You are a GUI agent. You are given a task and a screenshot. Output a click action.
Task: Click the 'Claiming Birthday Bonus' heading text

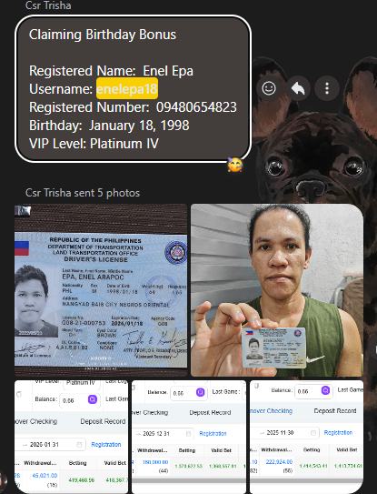click(103, 35)
